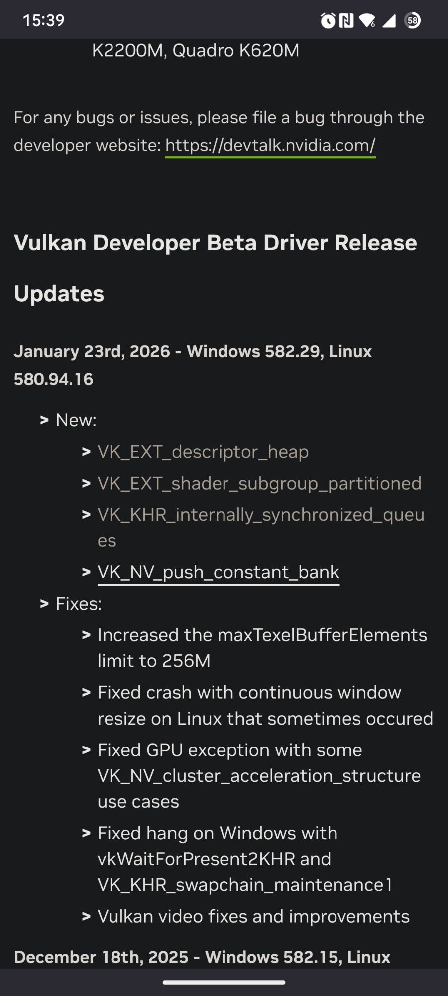The image size is (448, 996).
Task: Tap the cellular signal strength icon
Action: [x=389, y=20]
